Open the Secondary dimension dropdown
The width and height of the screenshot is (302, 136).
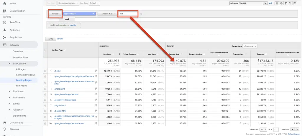tap(68, 3)
